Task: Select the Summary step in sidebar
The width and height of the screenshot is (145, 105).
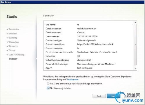Action: [x=13, y=59]
